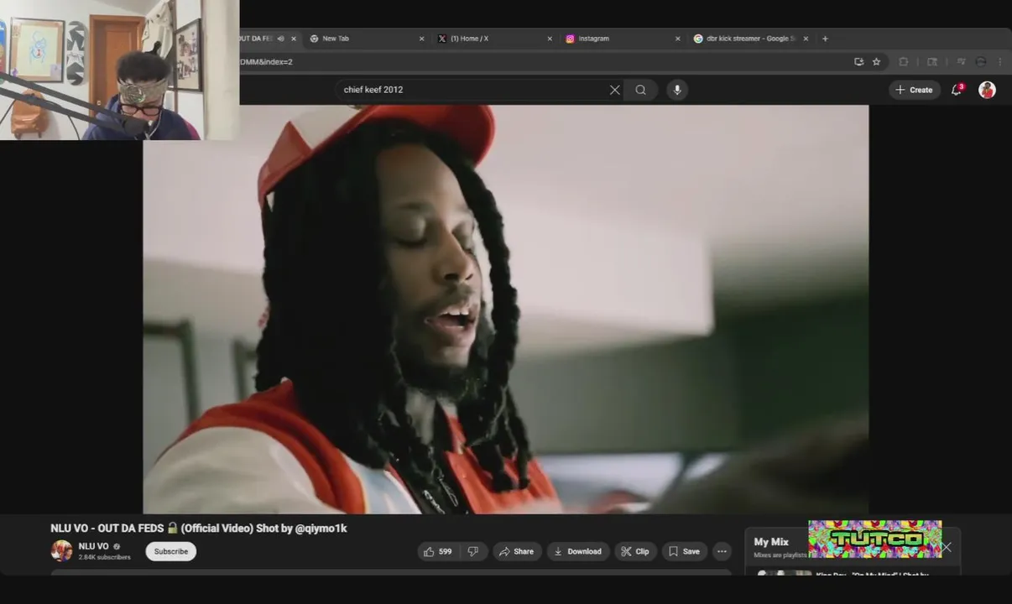Open the browser extensions puzzle icon
1012x604 pixels.
(904, 62)
